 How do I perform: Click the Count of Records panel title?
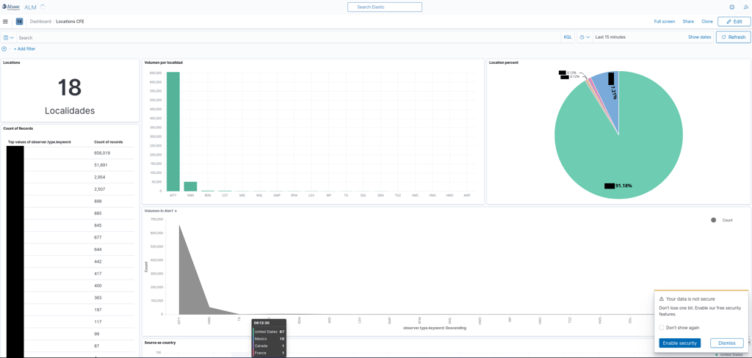click(18, 128)
